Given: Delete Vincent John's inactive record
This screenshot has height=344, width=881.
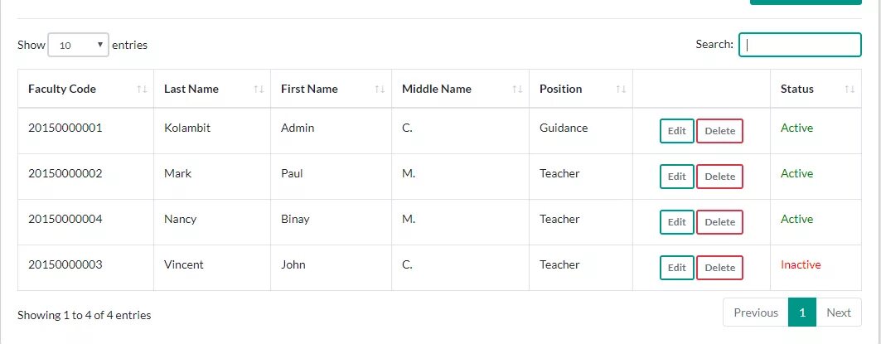Looking at the screenshot, I should coord(719,268).
